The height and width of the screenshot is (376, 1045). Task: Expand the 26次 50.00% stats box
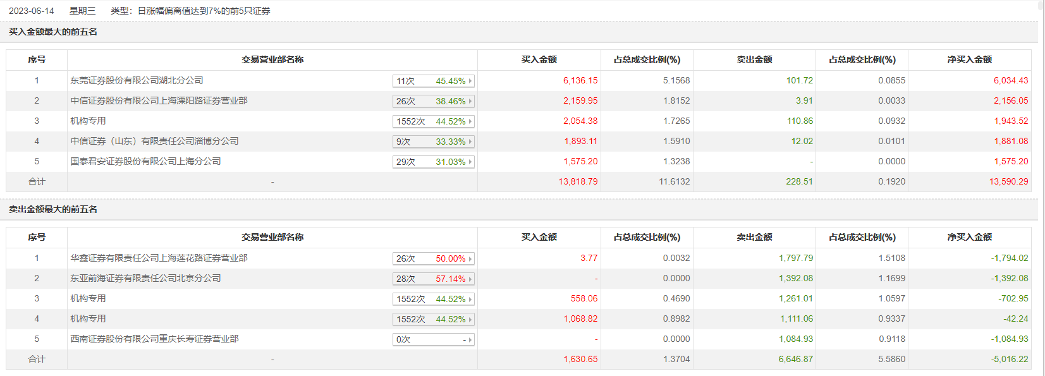coord(433,258)
